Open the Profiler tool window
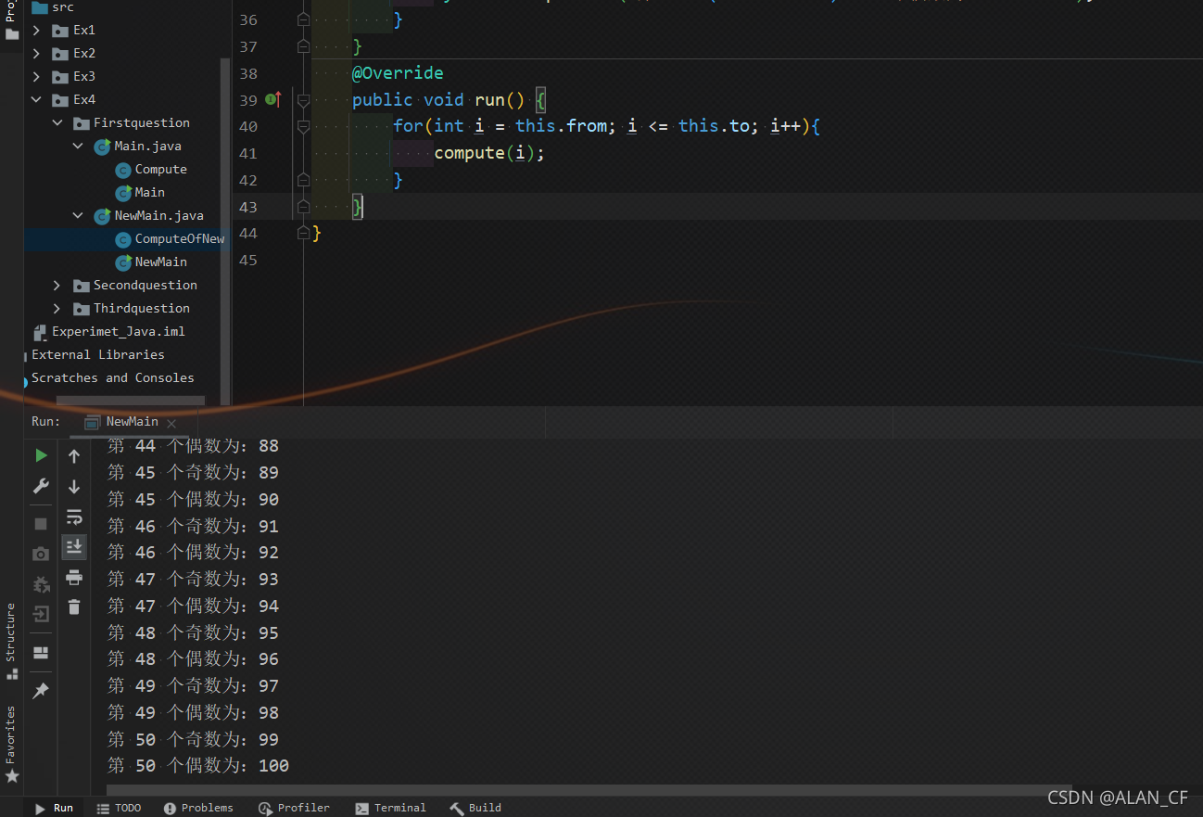This screenshot has height=817, width=1203. click(x=294, y=808)
